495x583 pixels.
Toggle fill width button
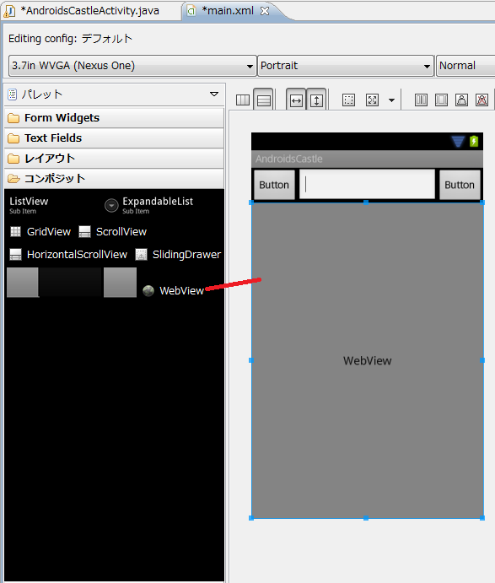click(296, 100)
